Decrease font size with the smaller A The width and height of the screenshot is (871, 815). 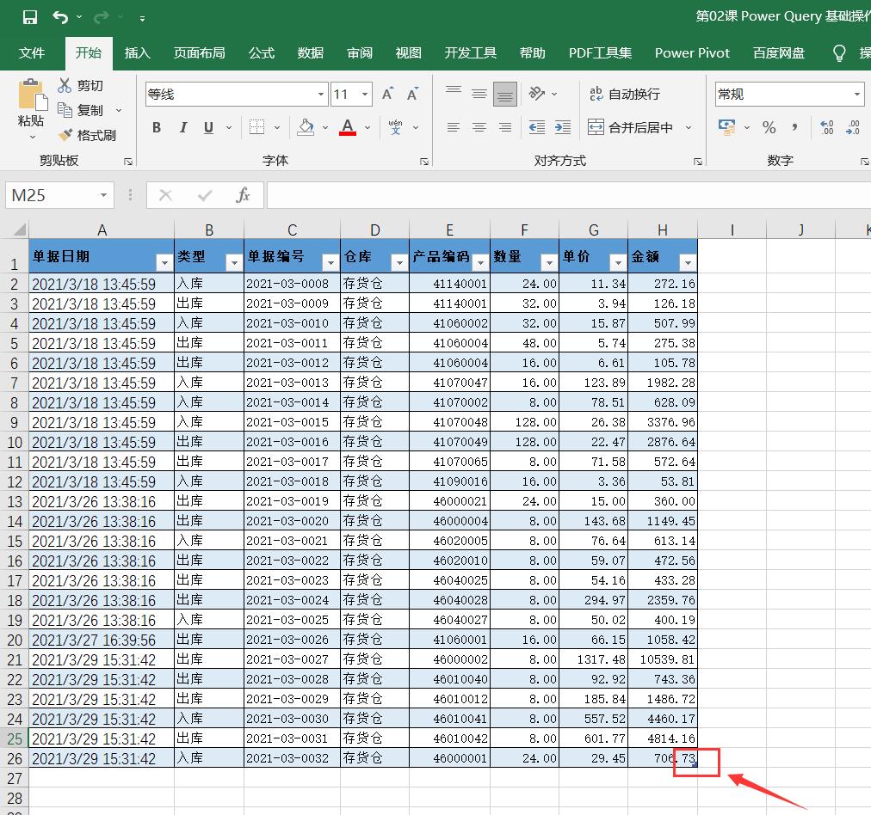412,94
